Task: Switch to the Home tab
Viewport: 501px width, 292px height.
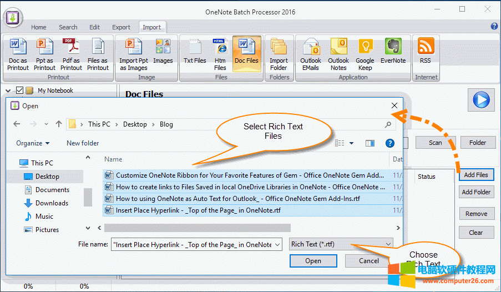Action: [x=39, y=27]
